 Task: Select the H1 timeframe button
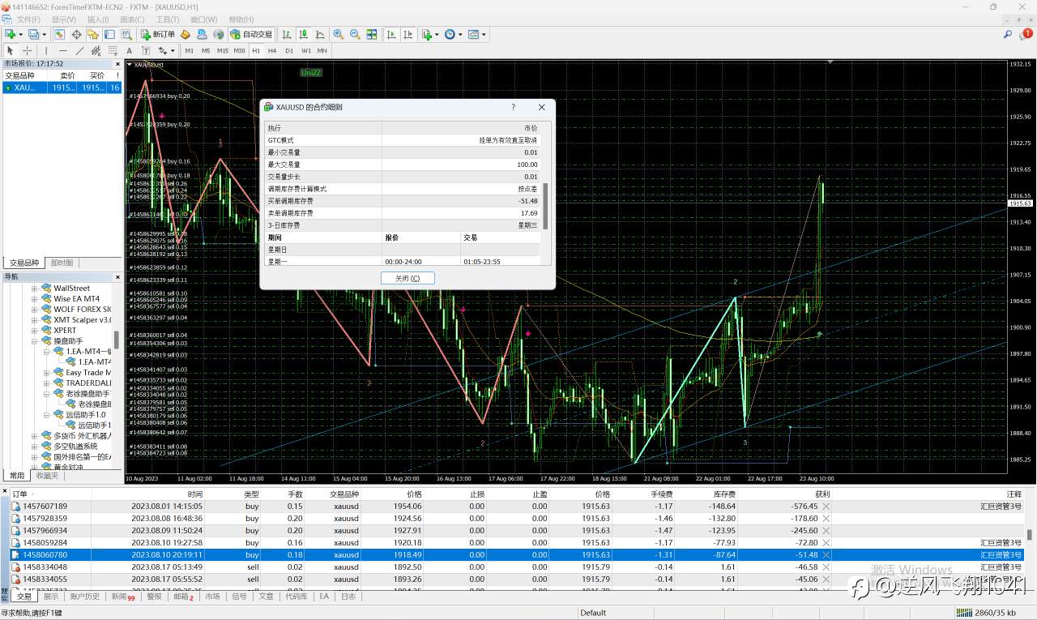[256, 50]
